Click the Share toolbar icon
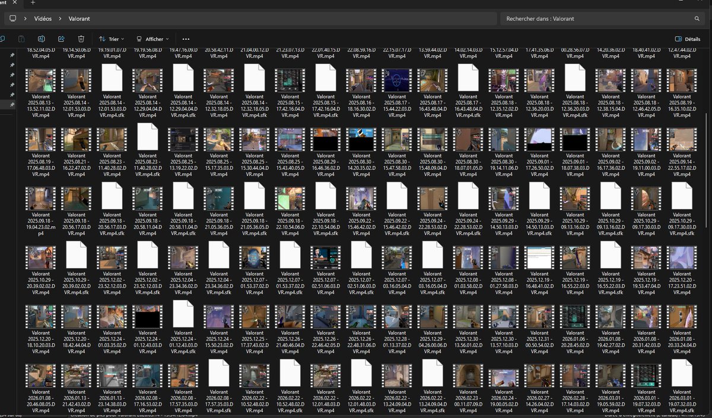 (x=61, y=39)
